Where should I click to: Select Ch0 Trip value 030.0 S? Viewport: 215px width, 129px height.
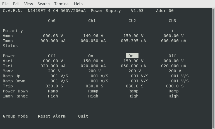pos(54,86)
